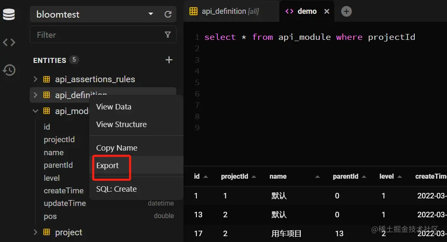The width and height of the screenshot is (447, 242).
Task: Collapse the api_module table node
Action: [x=35, y=111]
